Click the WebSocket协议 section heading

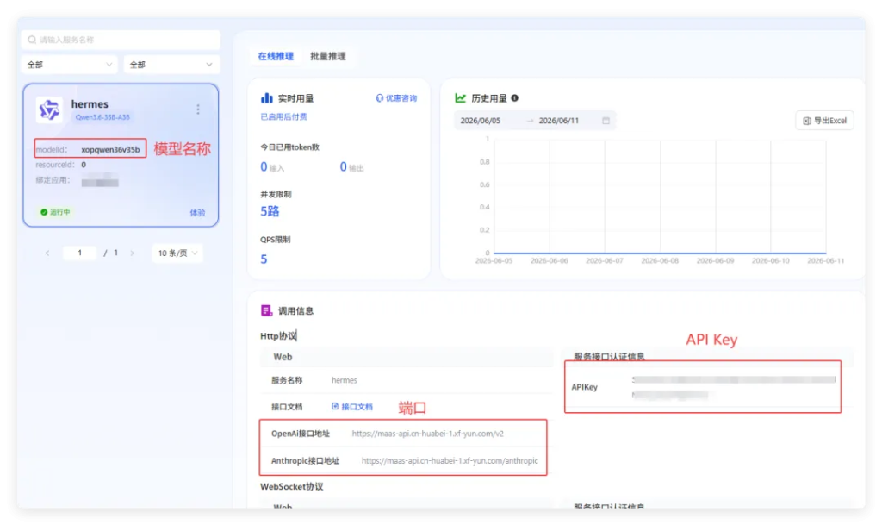pyautogui.click(x=291, y=487)
